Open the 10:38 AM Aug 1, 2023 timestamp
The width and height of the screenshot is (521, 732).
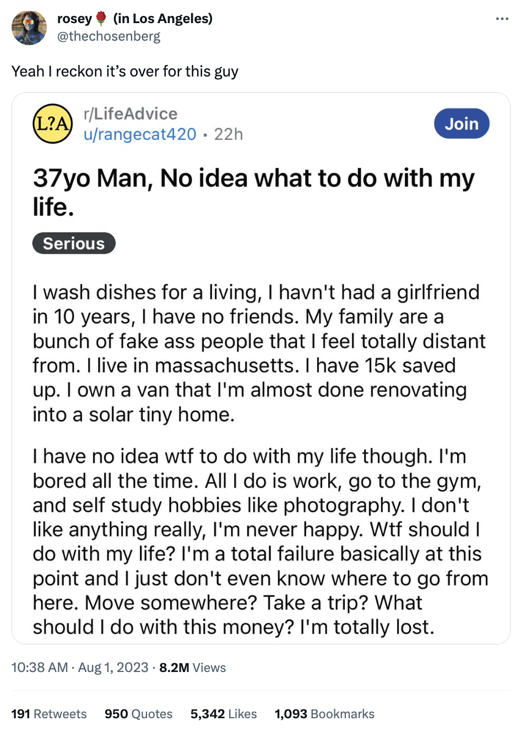click(x=80, y=668)
